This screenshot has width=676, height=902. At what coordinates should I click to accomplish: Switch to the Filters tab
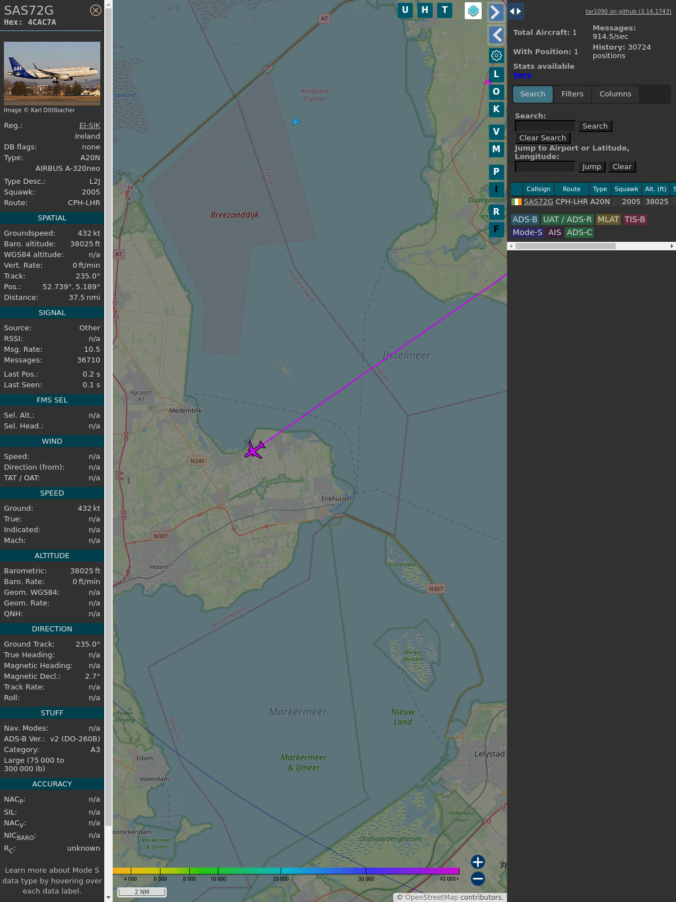pos(572,94)
